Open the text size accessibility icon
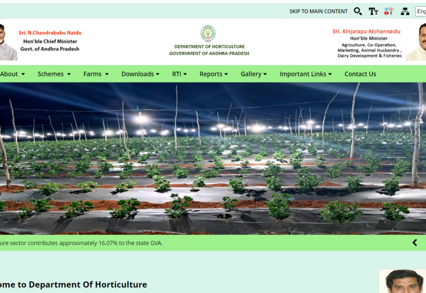 [x=374, y=11]
